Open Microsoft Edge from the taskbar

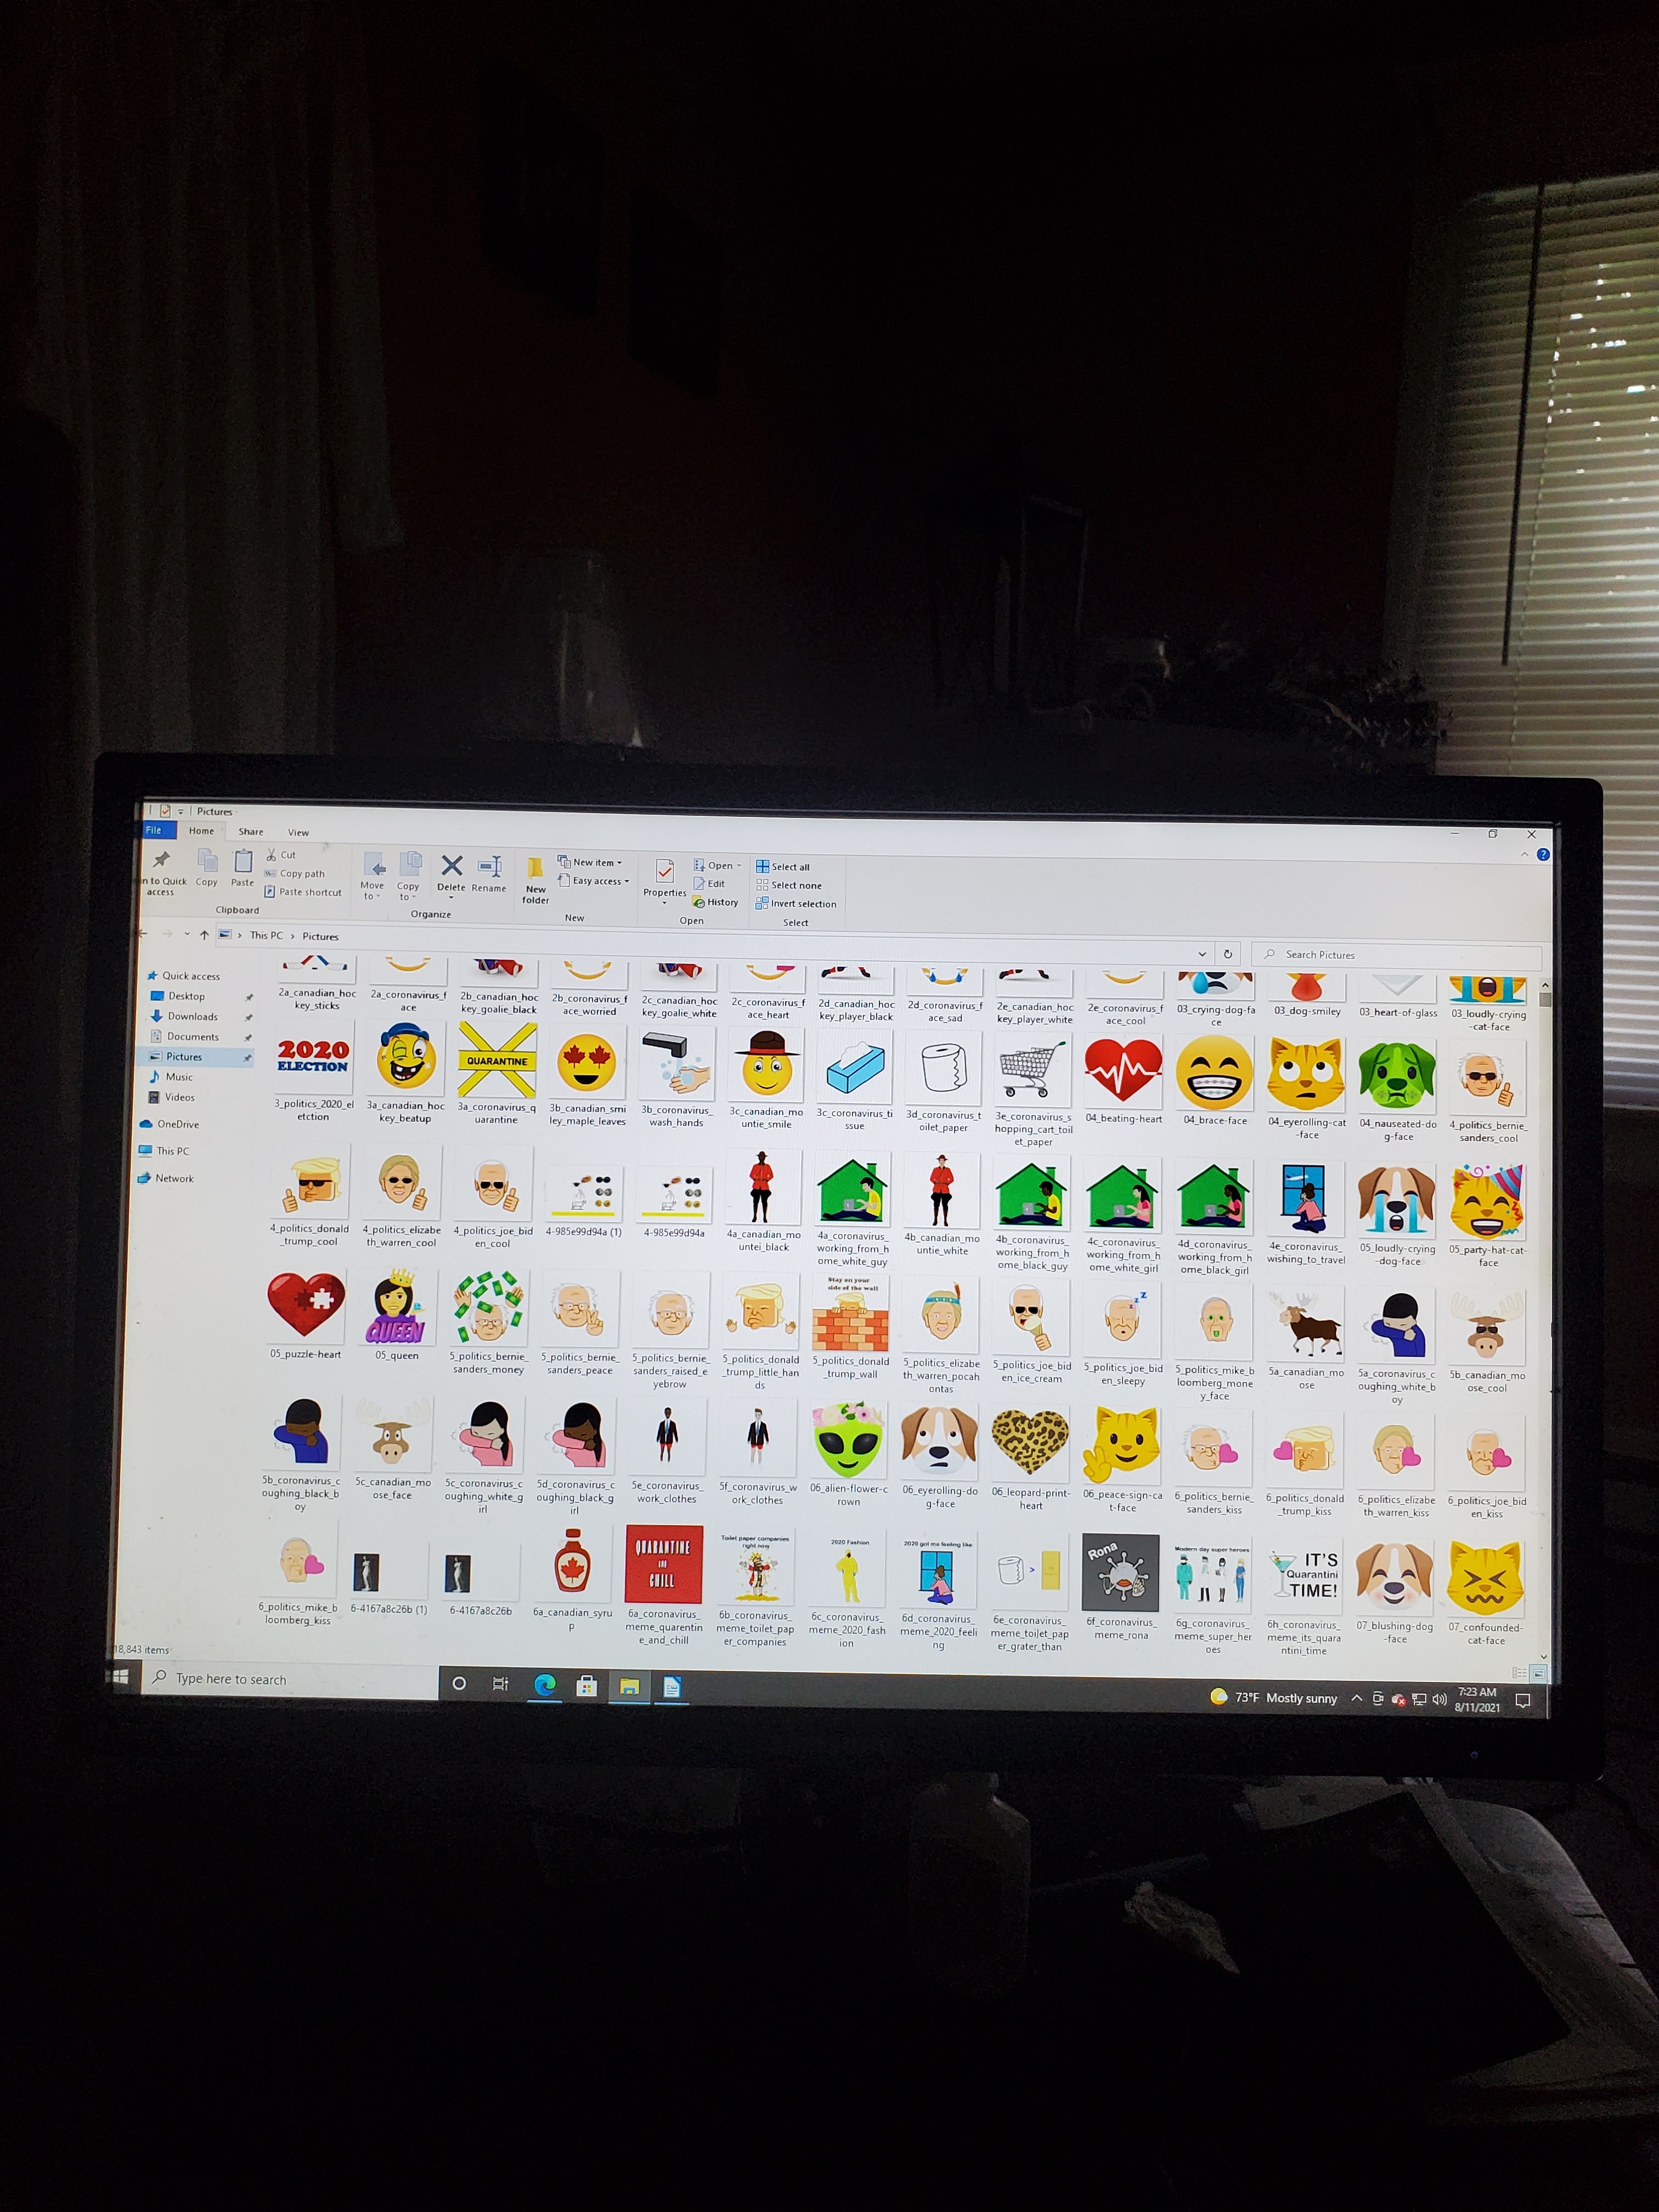(x=545, y=1685)
